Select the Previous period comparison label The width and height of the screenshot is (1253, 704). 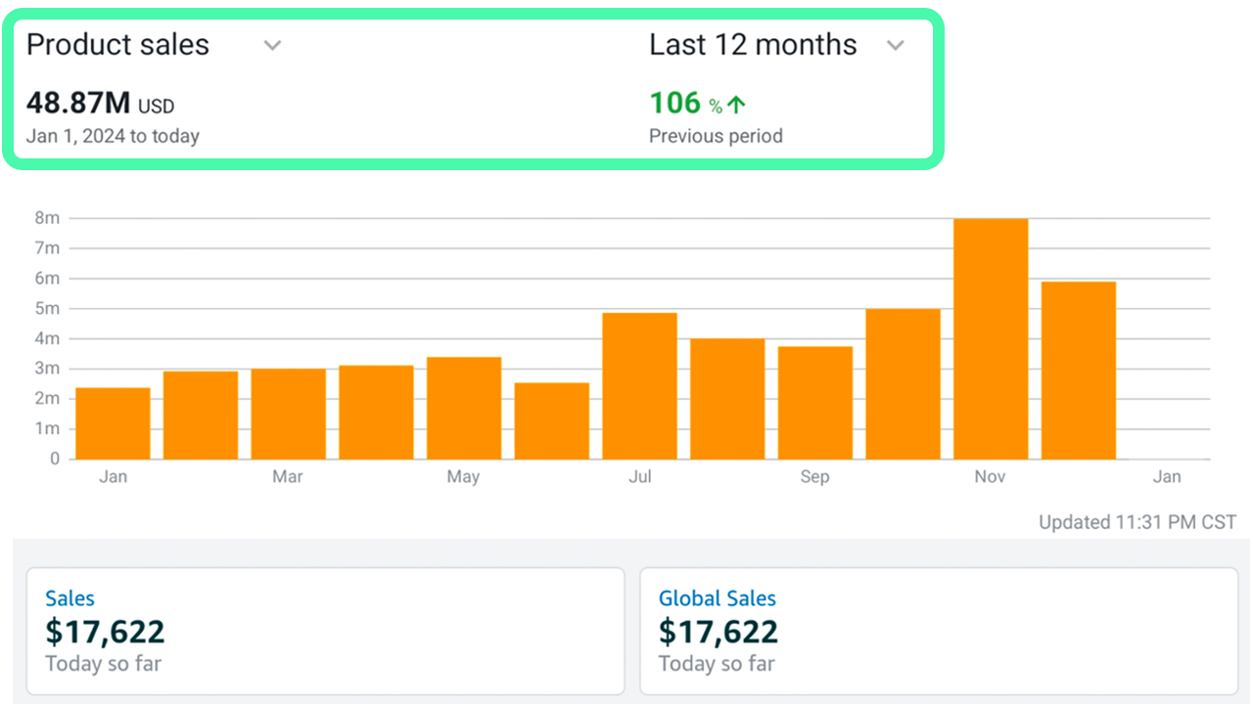click(x=716, y=136)
